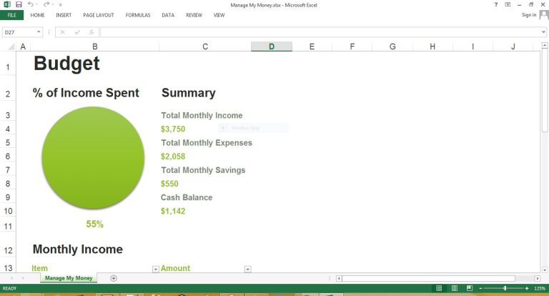This screenshot has height=296, width=549.
Task: Open zoom dialog via 125% level
Action: pyautogui.click(x=540, y=288)
